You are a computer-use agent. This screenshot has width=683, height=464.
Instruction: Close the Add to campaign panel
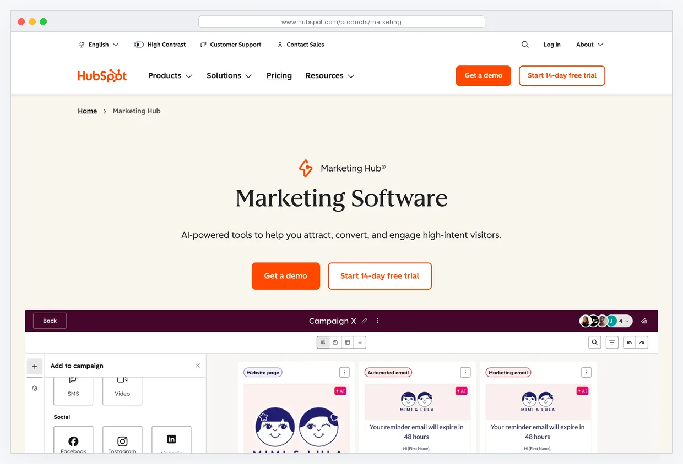tap(198, 366)
